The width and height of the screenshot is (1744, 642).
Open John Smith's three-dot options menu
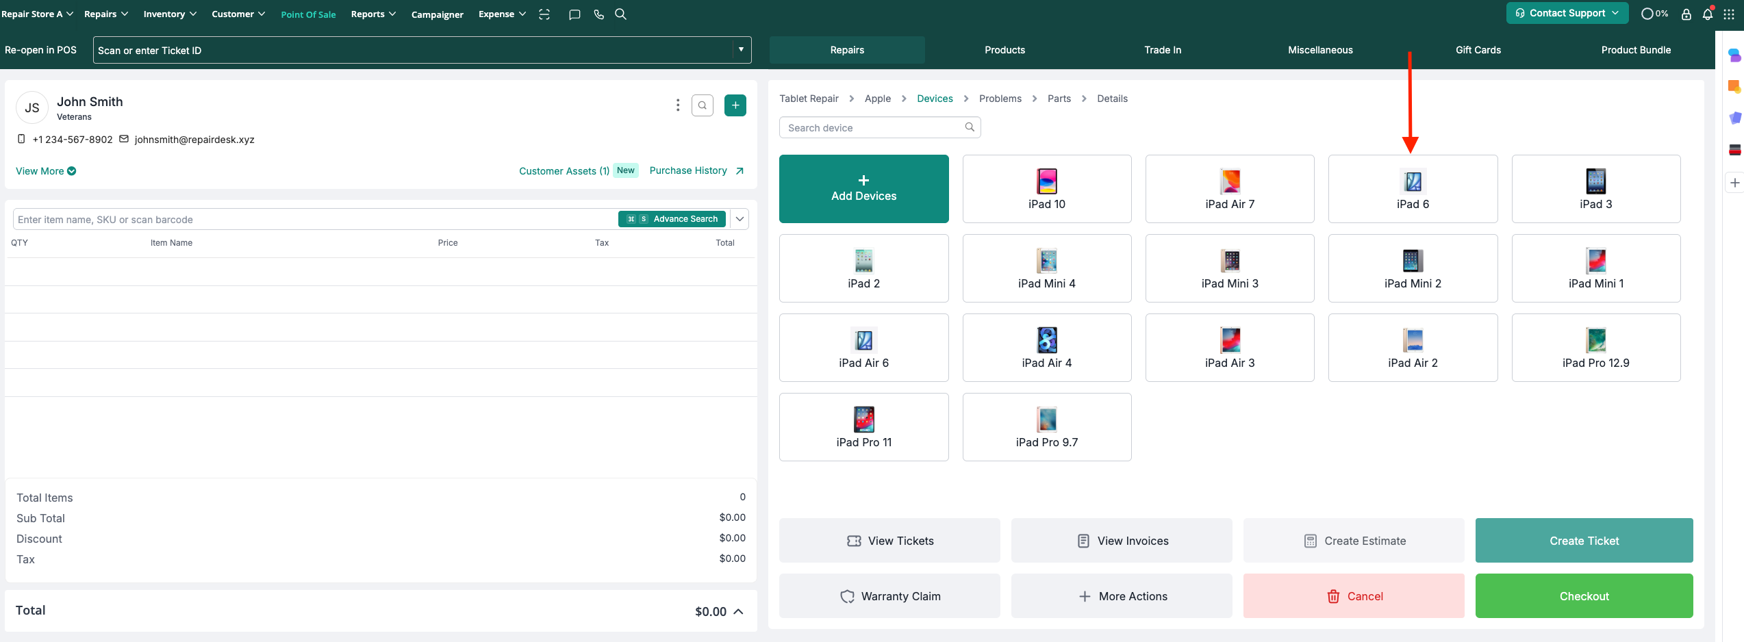tap(678, 105)
